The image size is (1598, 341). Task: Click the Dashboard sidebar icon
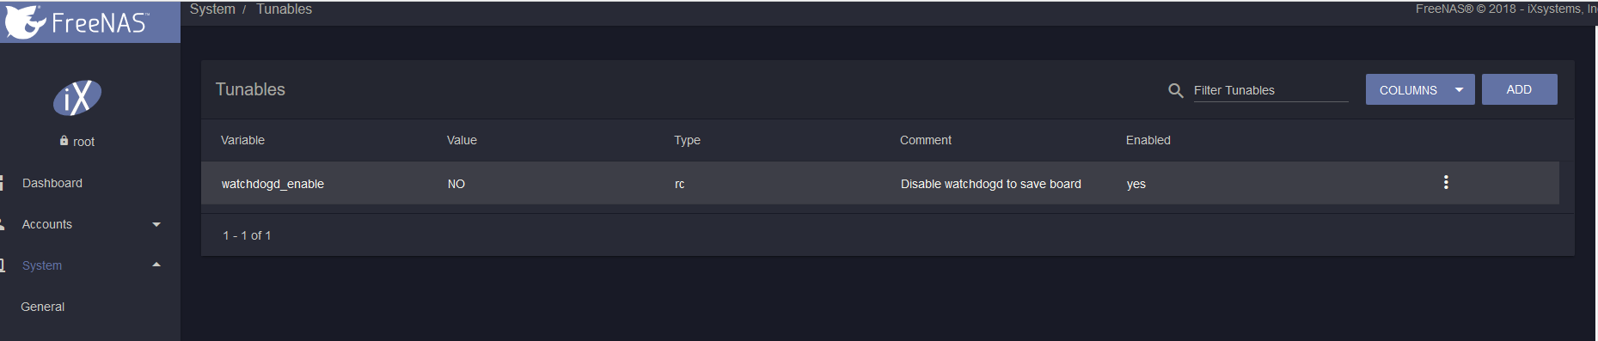[x=2, y=183]
